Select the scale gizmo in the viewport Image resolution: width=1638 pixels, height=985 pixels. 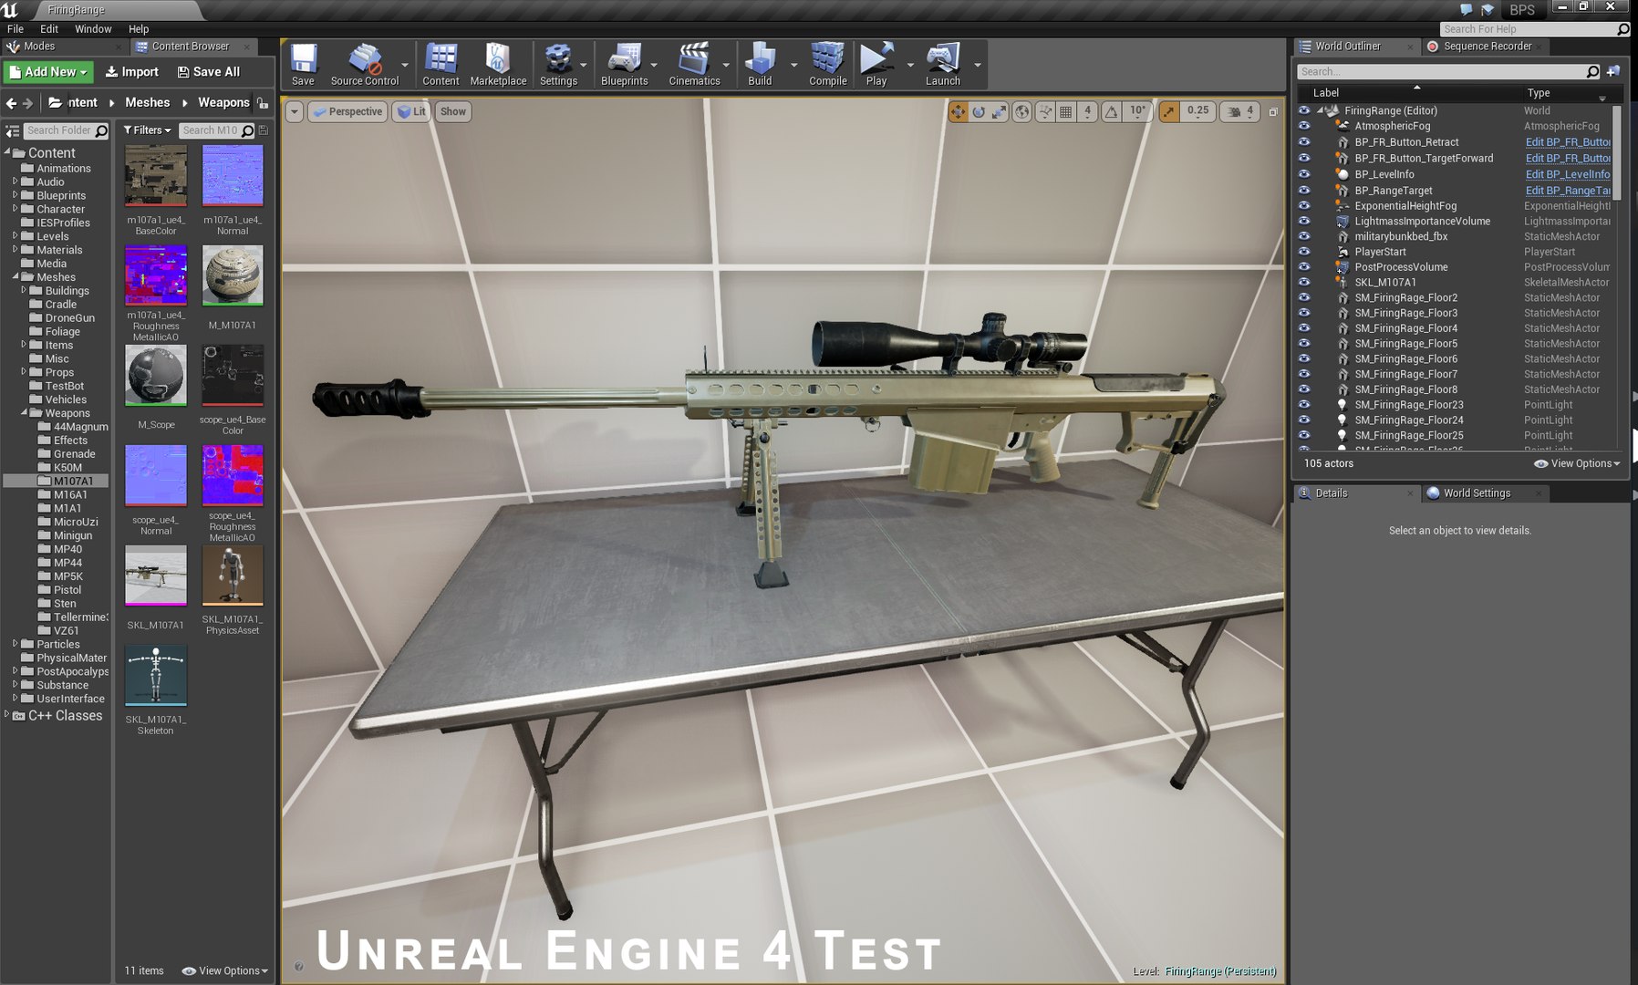(1000, 111)
